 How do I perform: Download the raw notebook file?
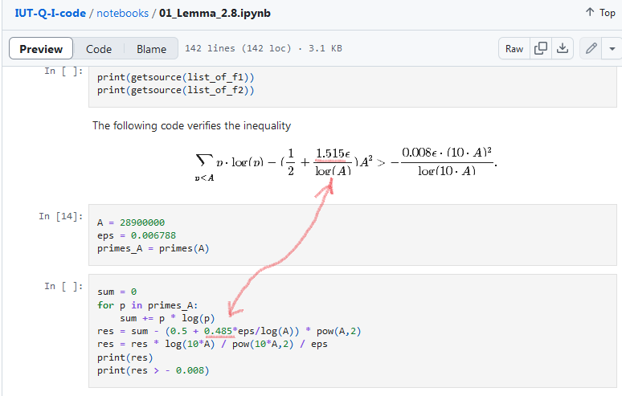(563, 48)
